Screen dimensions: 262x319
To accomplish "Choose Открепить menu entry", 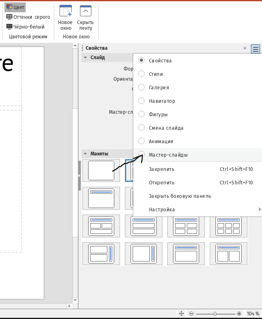I will coord(198,182).
